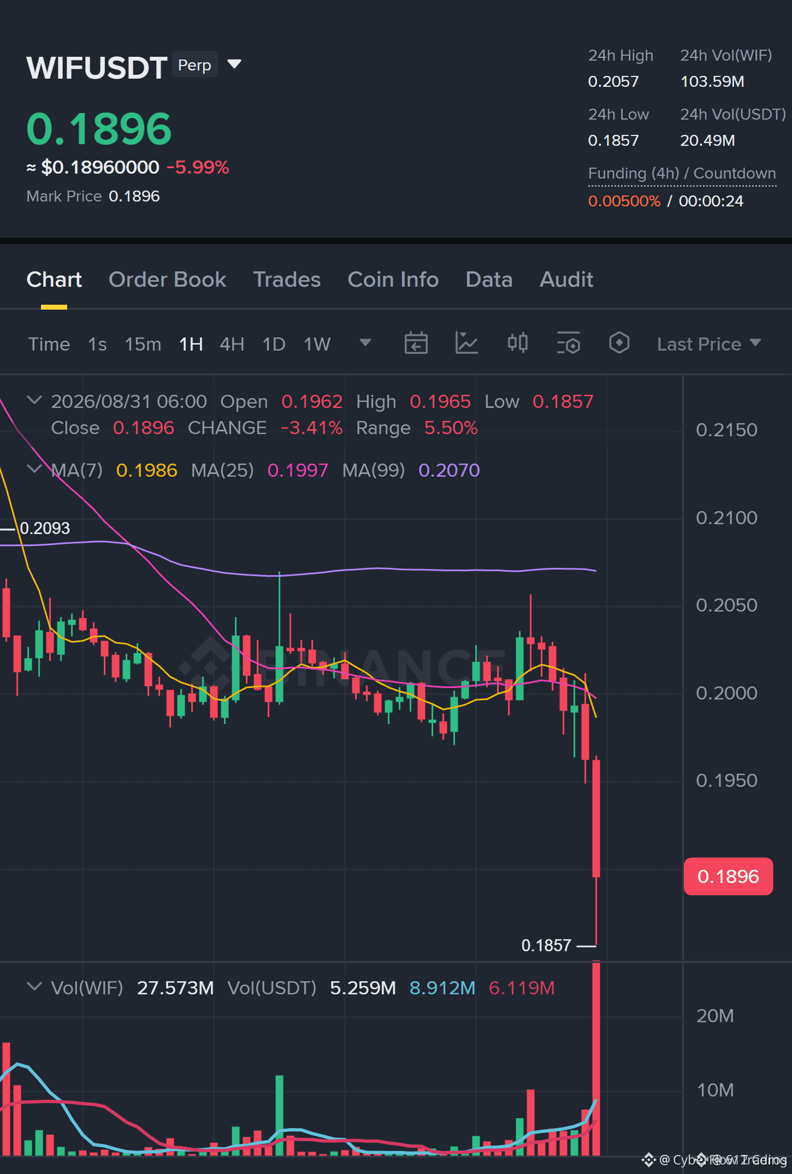Viewport: 792px width, 1174px height.
Task: Click the Vol(WIF) 27.573M reading
Action: [175, 988]
